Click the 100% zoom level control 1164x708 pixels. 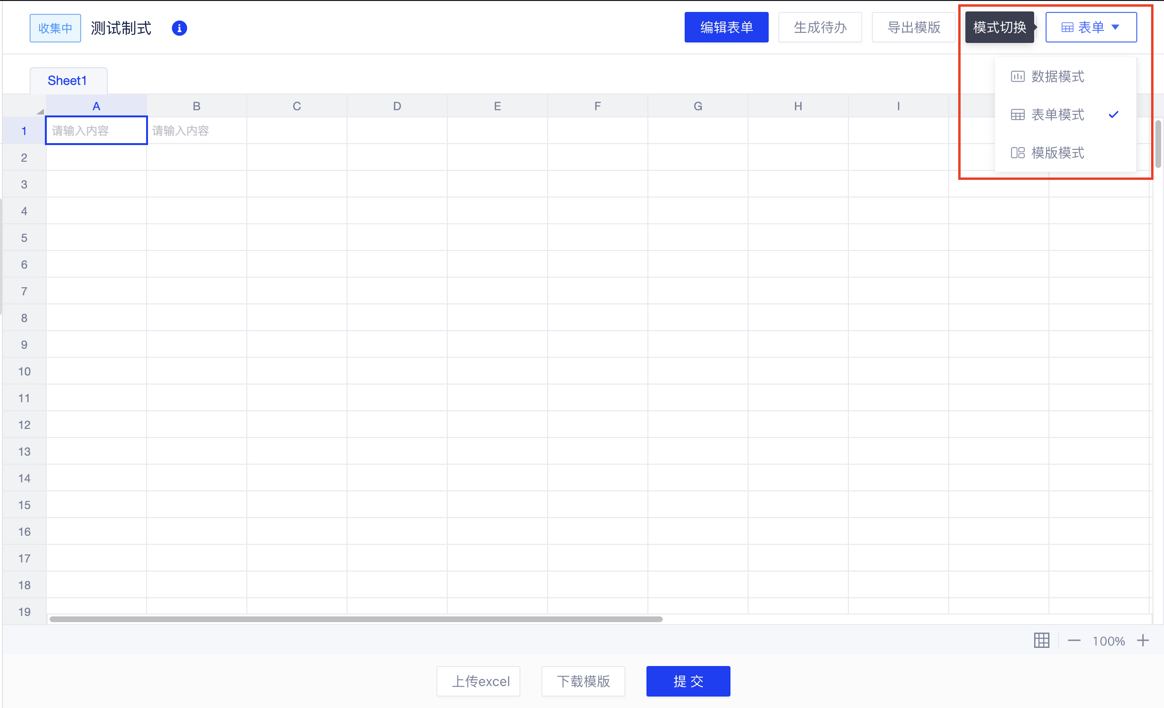point(1109,641)
